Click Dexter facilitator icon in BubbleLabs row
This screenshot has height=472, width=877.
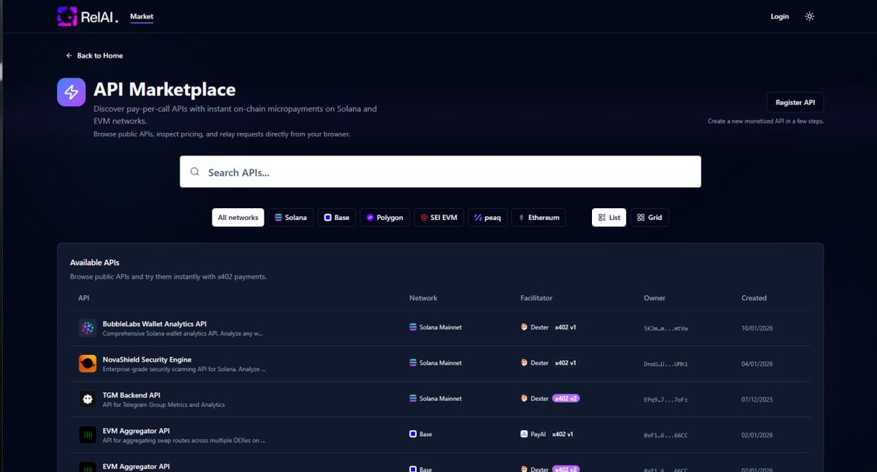coord(524,327)
